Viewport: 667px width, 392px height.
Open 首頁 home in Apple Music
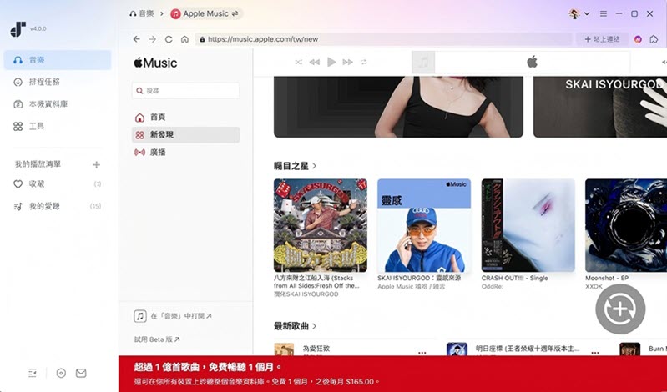point(186,117)
